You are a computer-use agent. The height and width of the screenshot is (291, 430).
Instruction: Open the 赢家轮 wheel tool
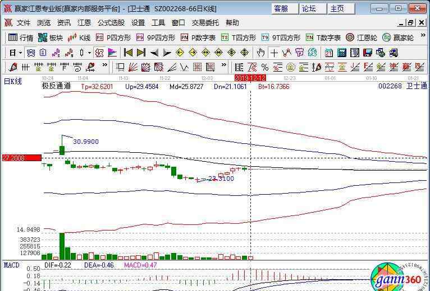398,37
